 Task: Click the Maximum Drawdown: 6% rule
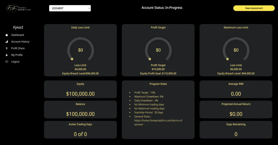pos(149,97)
